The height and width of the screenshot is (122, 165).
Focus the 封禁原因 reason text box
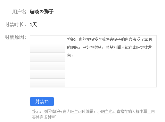(x=111, y=61)
